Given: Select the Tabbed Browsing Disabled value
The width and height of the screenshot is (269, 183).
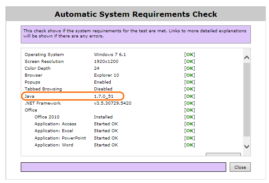Looking at the screenshot, I should [x=103, y=89].
